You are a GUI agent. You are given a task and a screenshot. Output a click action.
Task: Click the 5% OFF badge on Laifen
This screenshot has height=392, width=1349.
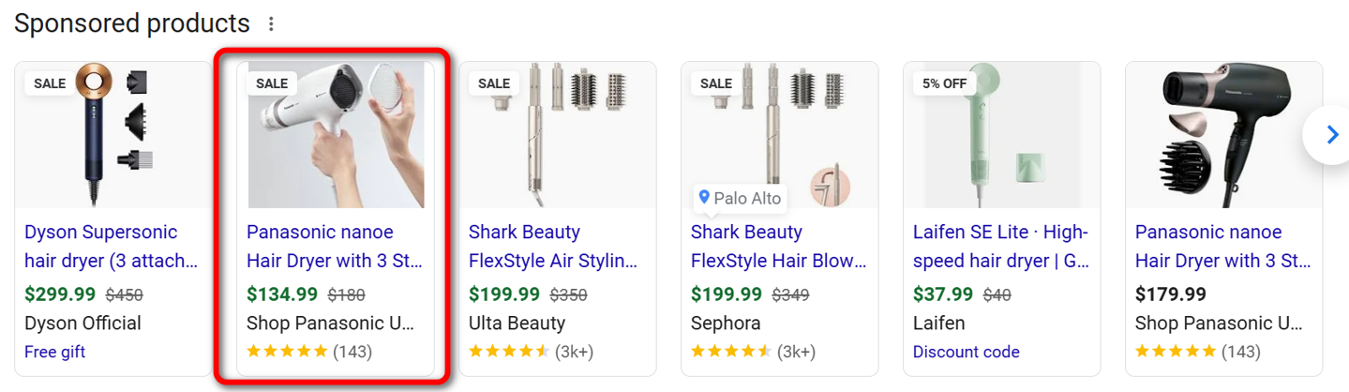[944, 83]
